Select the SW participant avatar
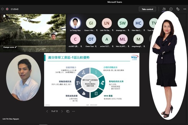The width and height of the screenshot is (188, 125). click(123, 23)
